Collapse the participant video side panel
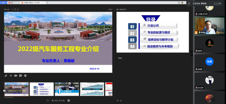226x104 pixels. (x=192, y=54)
